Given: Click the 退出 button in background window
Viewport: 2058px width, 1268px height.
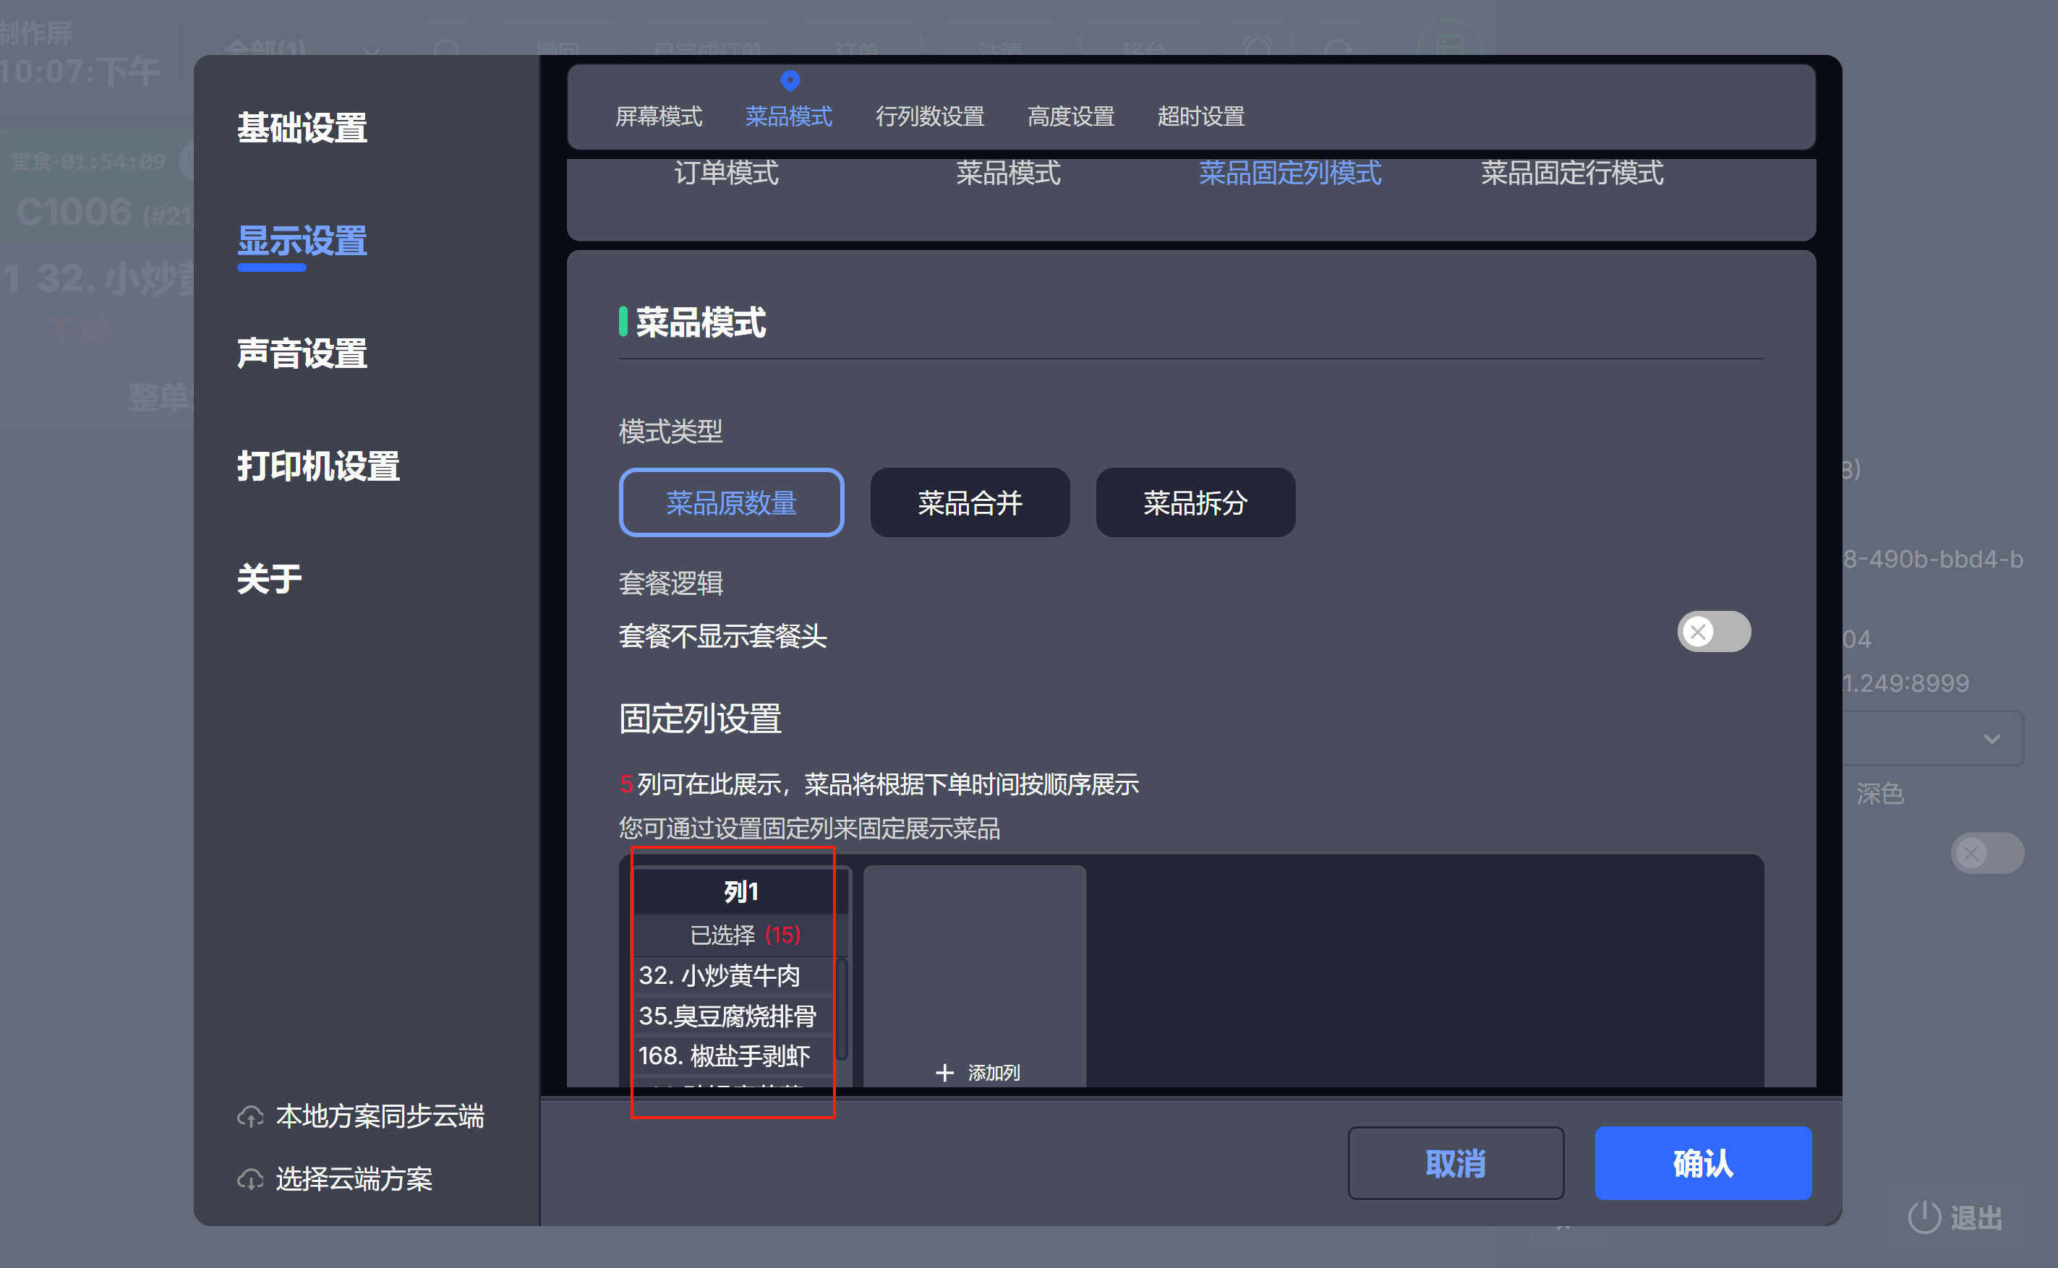Looking at the screenshot, I should click(1955, 1217).
